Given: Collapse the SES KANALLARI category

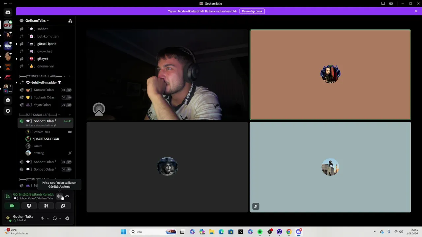Looking at the screenshot, I should tap(59, 115).
